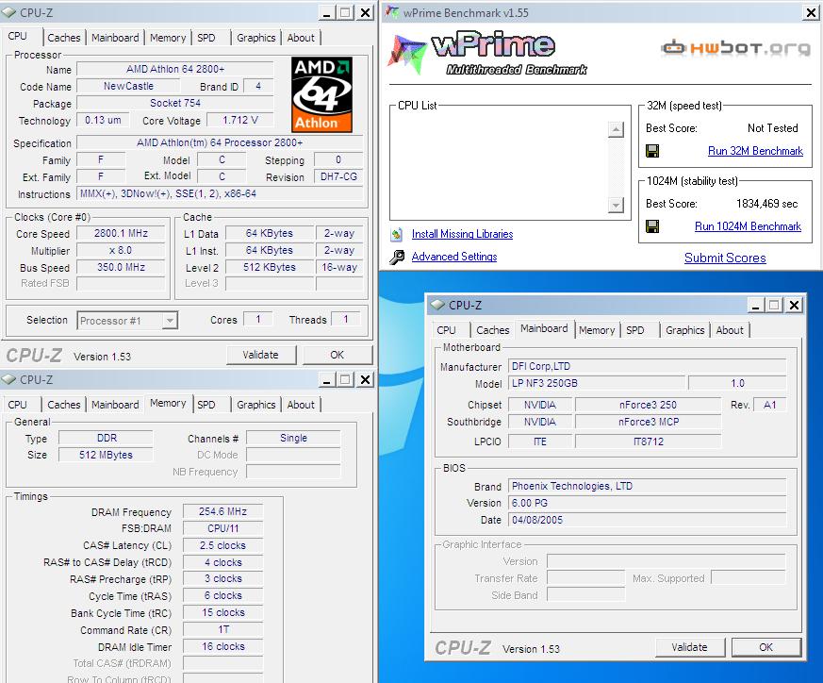Viewport: 823px width, 683px height.
Task: Click the wPrime title bar app icon
Action: coord(392,12)
